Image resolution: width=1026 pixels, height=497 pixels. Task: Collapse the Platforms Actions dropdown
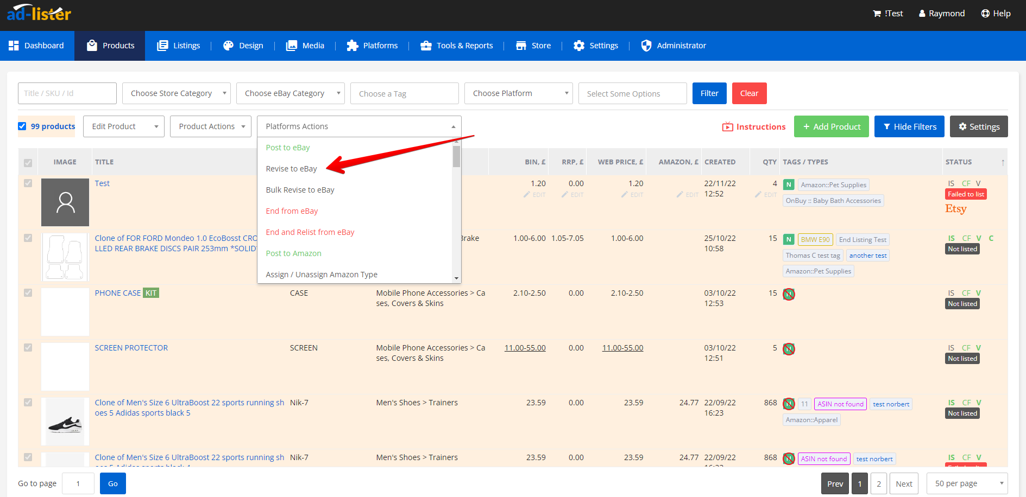[x=359, y=126]
